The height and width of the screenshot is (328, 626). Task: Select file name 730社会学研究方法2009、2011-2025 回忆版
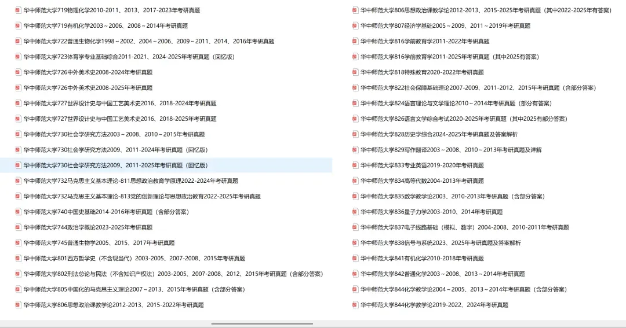point(116,165)
